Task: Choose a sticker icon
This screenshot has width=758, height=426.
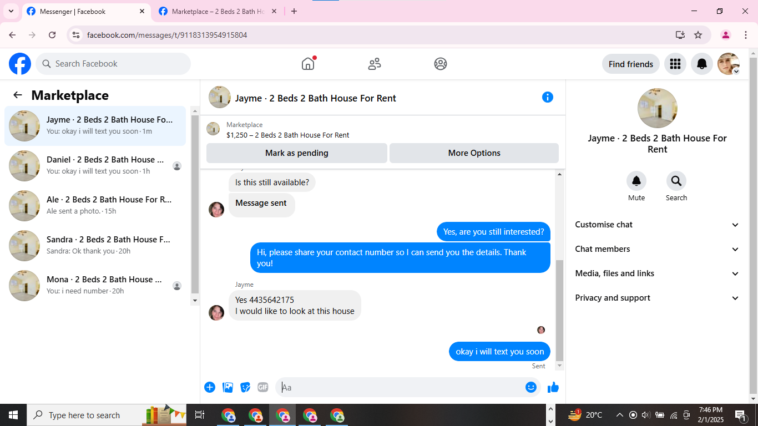Action: [245, 387]
